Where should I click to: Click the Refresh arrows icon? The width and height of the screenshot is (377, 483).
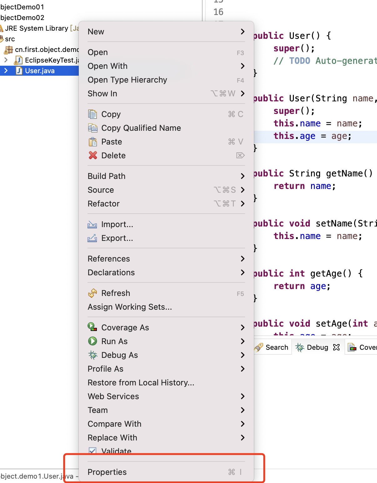point(93,293)
